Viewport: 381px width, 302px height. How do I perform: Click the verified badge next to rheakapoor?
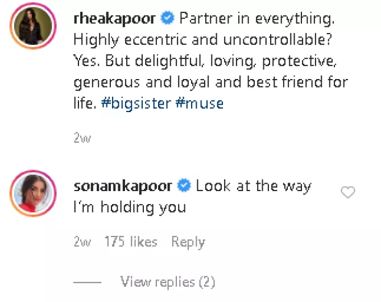coord(167,18)
